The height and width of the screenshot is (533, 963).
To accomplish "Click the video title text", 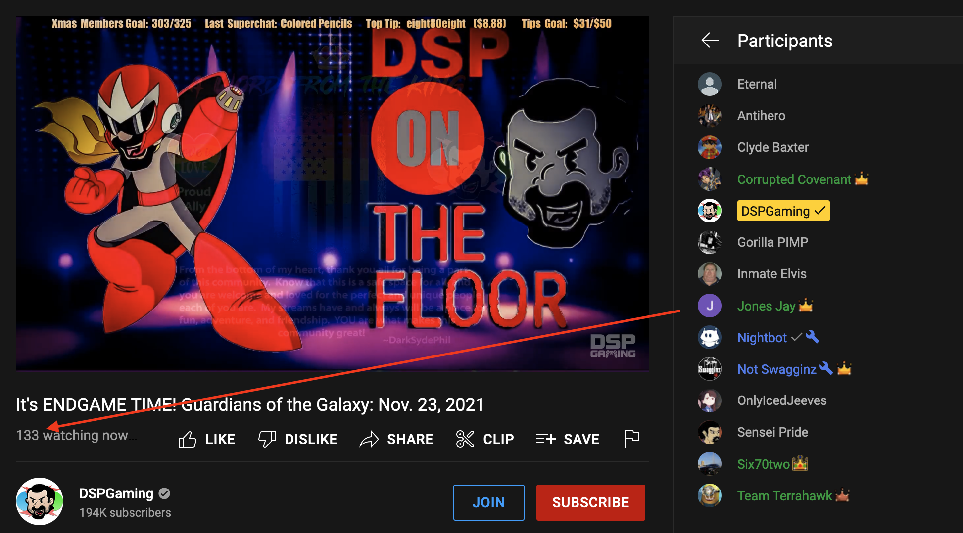I will pos(250,404).
